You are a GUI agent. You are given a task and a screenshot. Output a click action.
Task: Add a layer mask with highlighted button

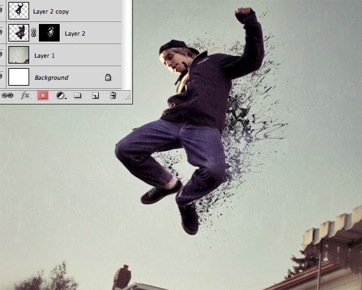point(43,95)
